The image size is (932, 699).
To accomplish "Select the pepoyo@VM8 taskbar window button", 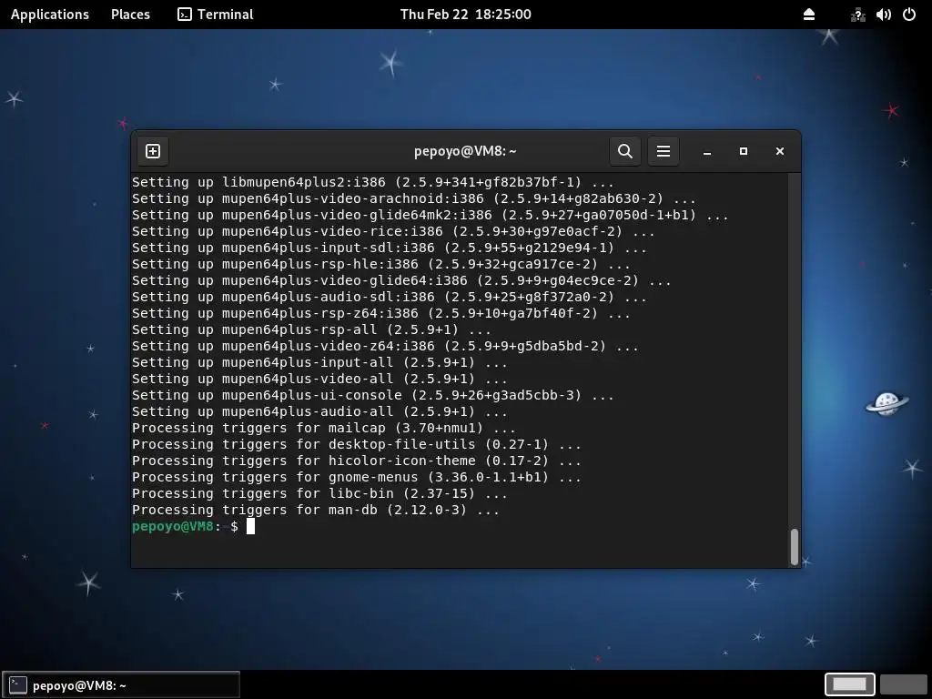I will tap(121, 684).
